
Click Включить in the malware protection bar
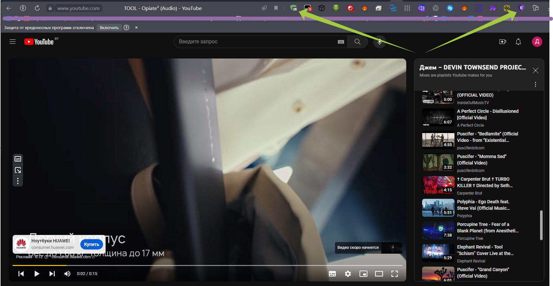point(109,28)
